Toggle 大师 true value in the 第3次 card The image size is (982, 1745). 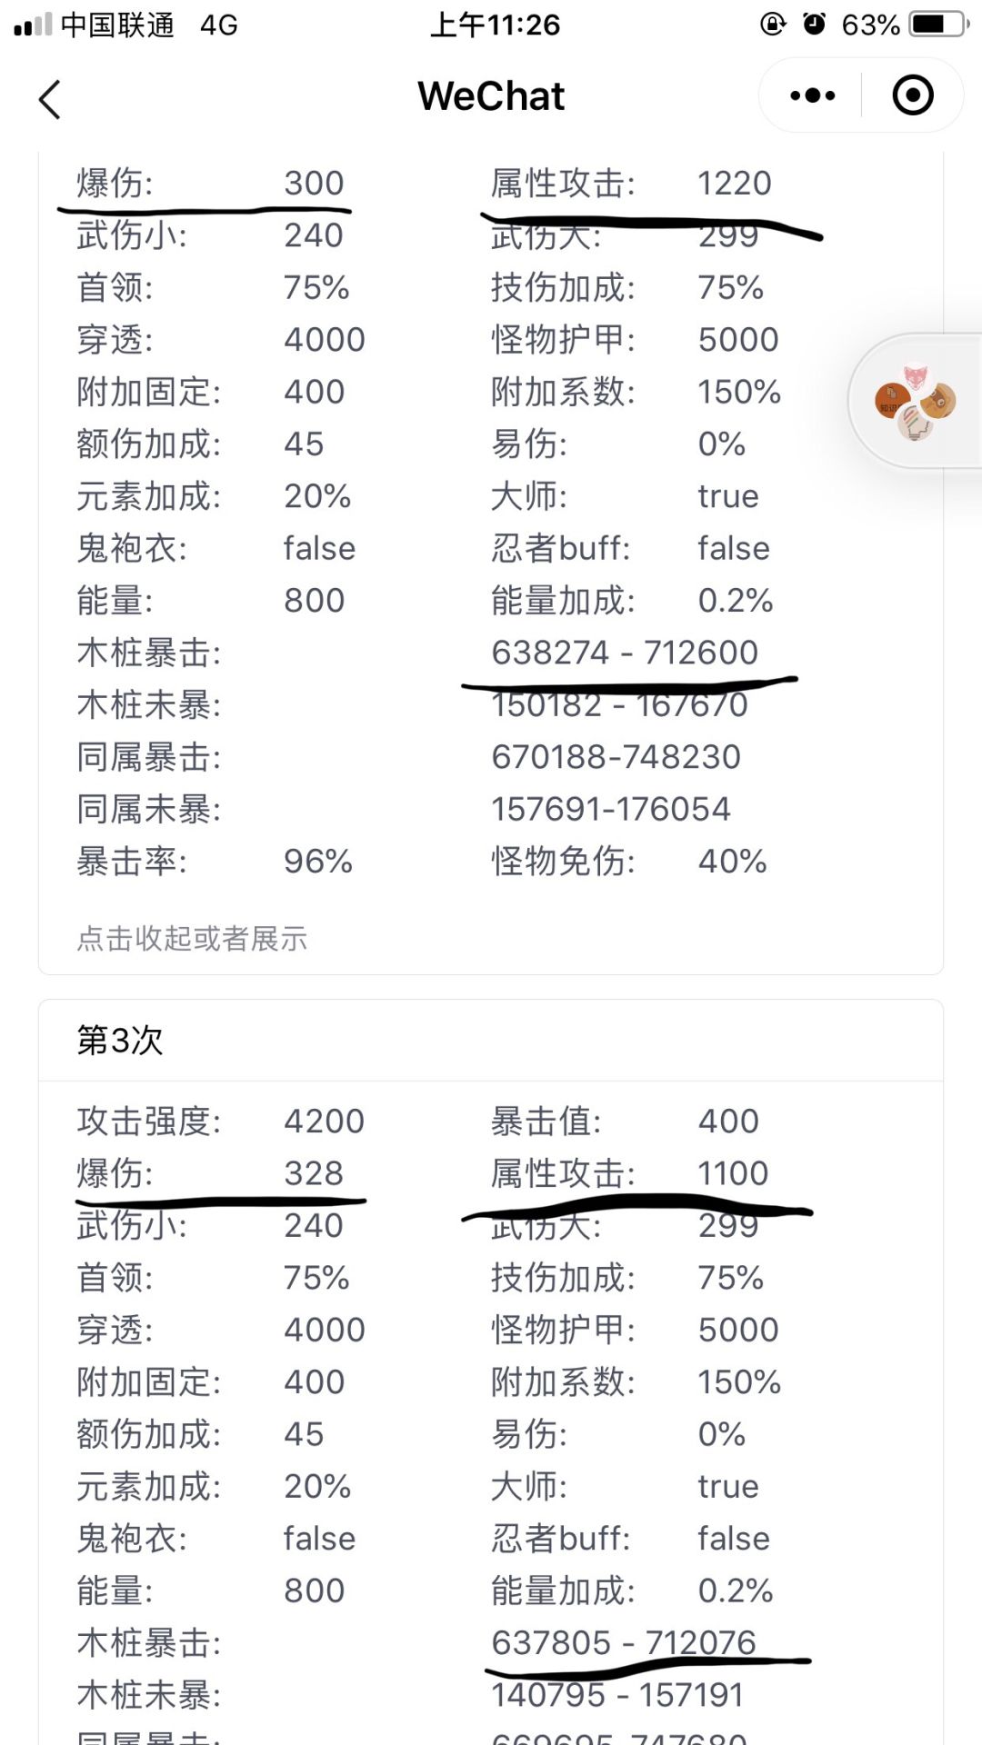pyautogui.click(x=727, y=1486)
